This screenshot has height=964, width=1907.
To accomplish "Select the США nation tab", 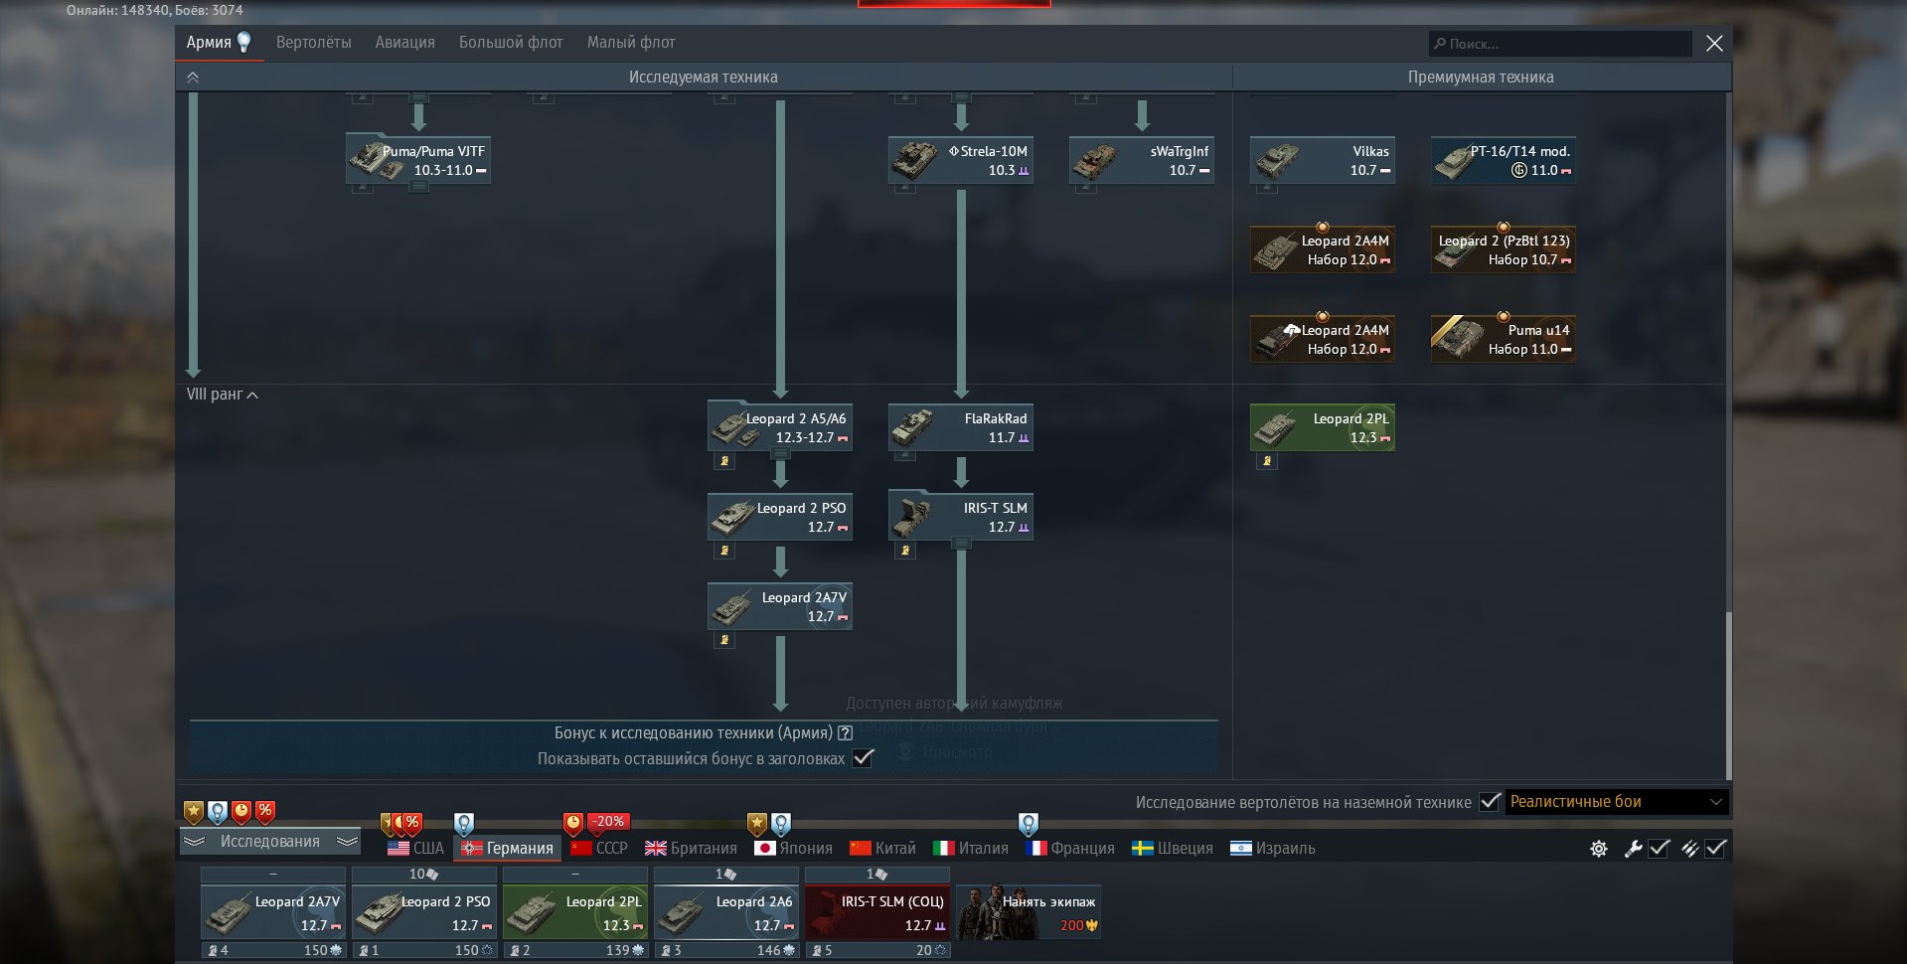I will [415, 849].
